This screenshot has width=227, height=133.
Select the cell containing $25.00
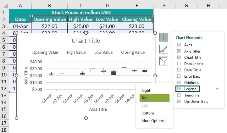81,26
